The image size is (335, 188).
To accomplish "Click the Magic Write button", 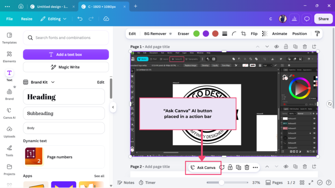I will click(x=66, y=67).
